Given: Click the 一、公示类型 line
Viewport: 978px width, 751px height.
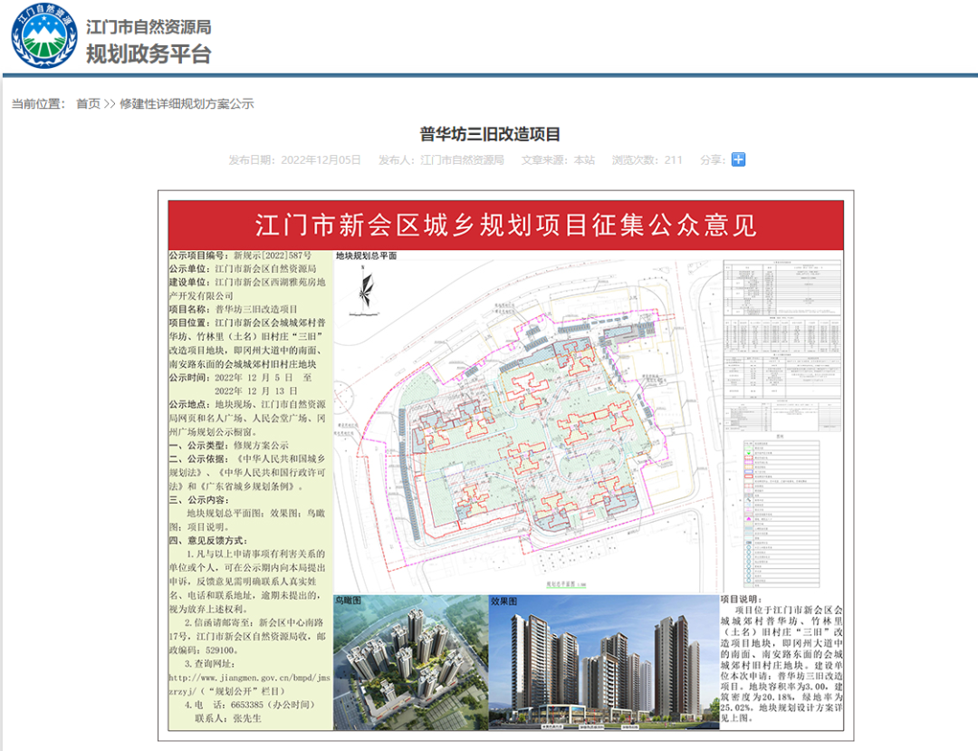Looking at the screenshot, I should pyautogui.click(x=229, y=446).
